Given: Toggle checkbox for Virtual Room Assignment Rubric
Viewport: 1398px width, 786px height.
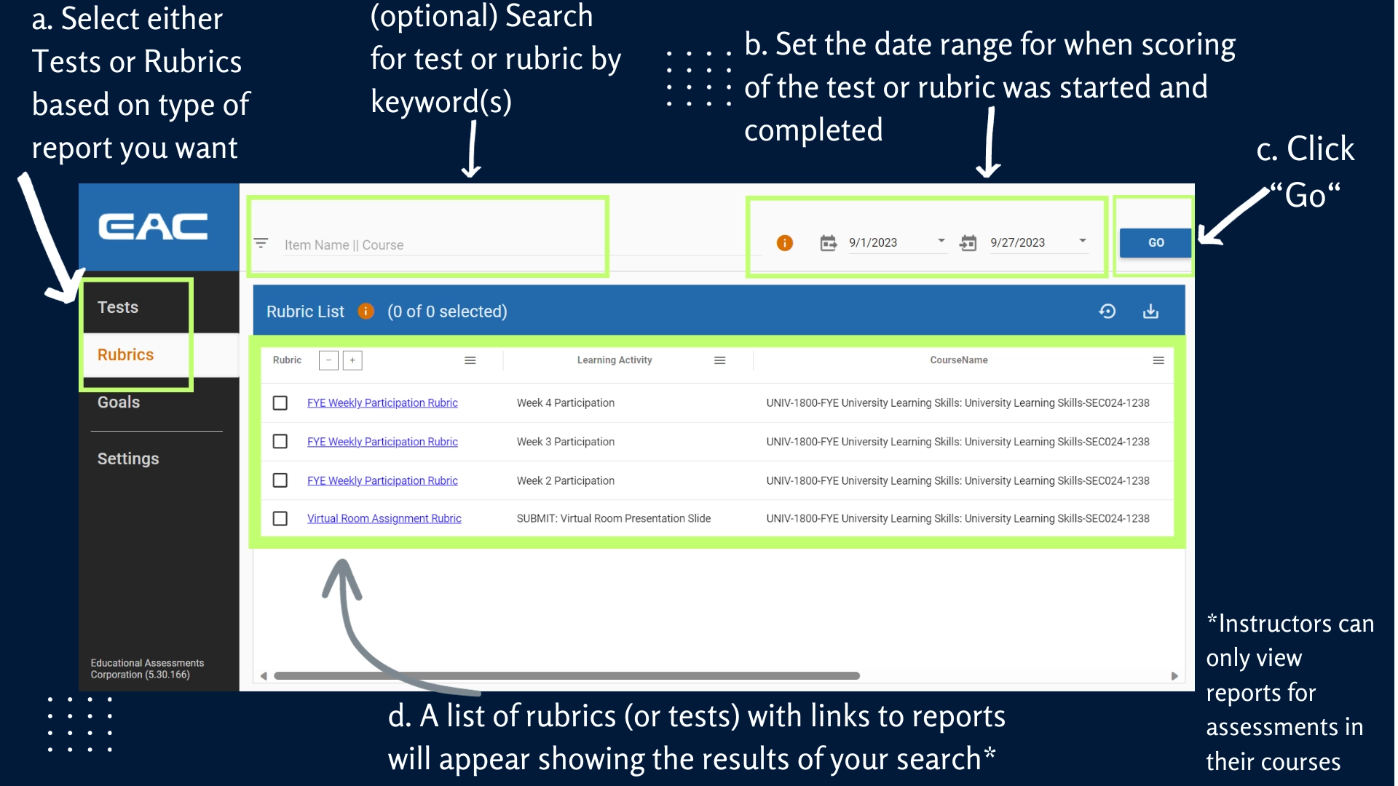Looking at the screenshot, I should tap(281, 517).
